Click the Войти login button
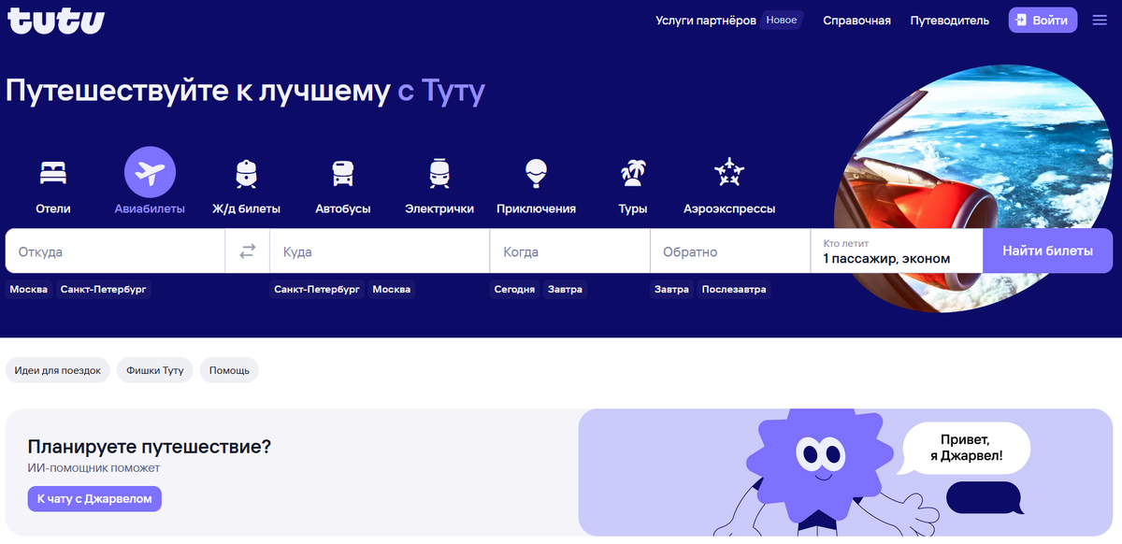The image size is (1122, 544). (1043, 21)
